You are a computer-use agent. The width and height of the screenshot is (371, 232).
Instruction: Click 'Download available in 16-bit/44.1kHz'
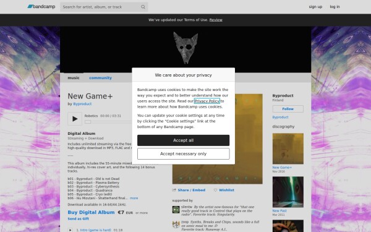click(97, 205)
